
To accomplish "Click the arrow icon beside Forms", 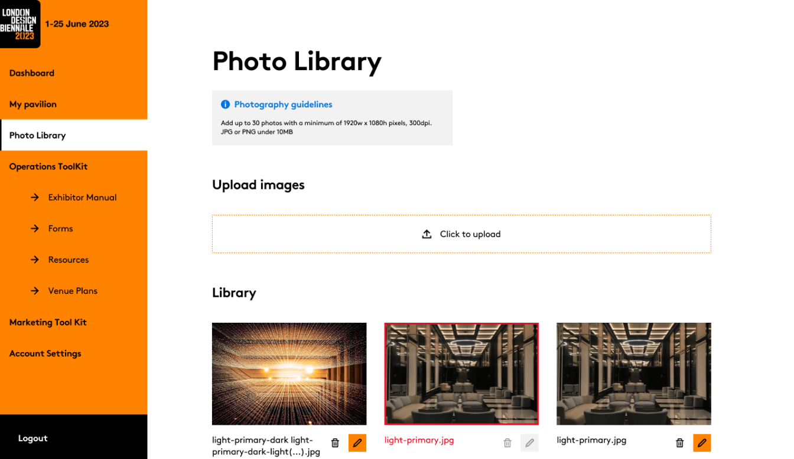I will 35,228.
